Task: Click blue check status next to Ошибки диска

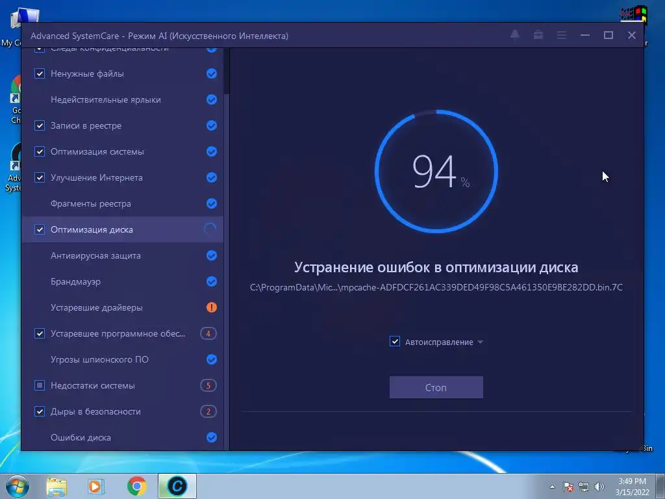Action: coord(212,437)
